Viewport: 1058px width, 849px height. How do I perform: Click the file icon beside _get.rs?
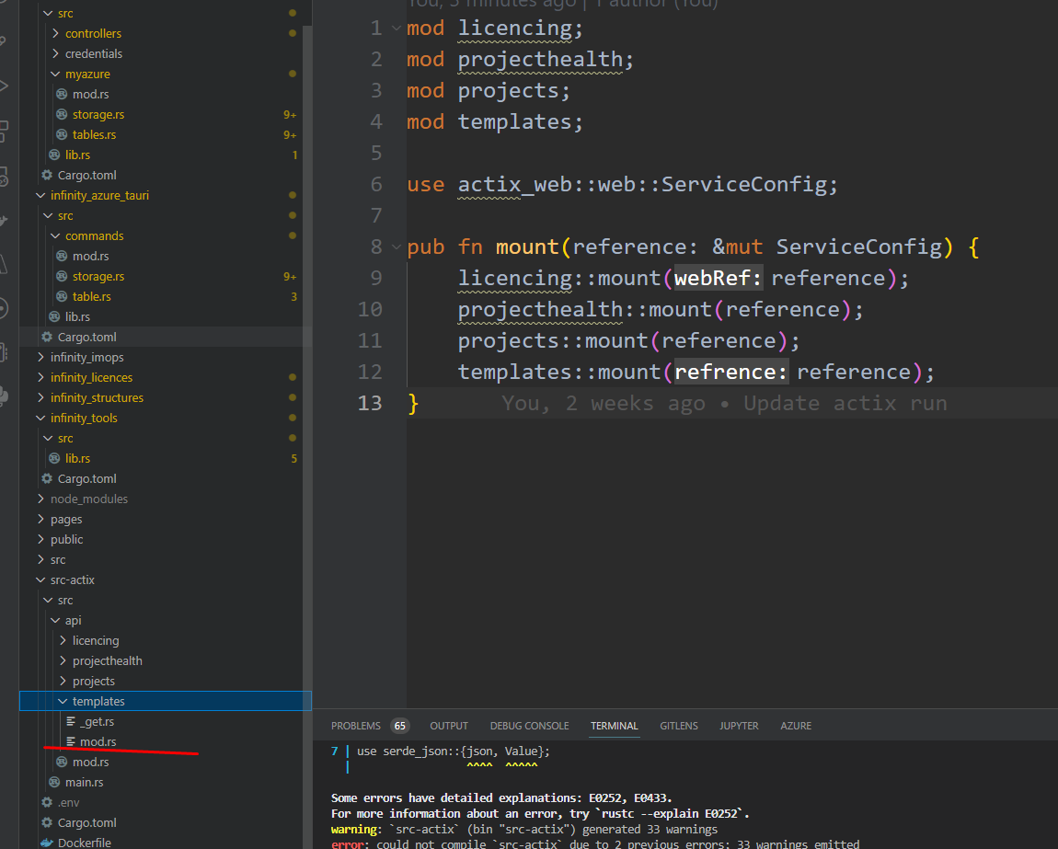pos(71,721)
